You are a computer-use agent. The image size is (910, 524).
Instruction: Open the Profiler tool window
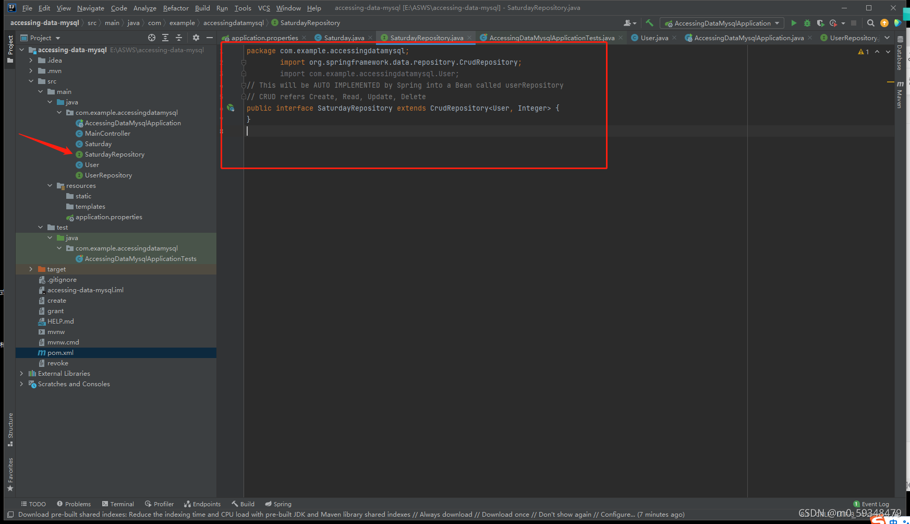[159, 504]
